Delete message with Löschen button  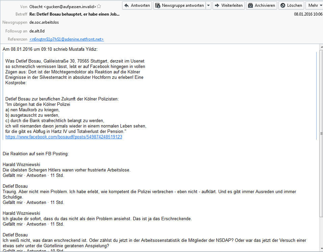(x=291, y=5)
